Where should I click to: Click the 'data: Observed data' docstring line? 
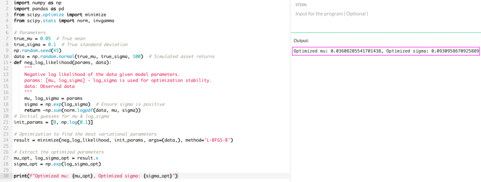tap(49, 86)
